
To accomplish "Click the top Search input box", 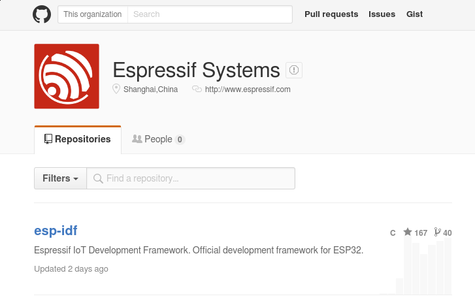I will tap(209, 14).
